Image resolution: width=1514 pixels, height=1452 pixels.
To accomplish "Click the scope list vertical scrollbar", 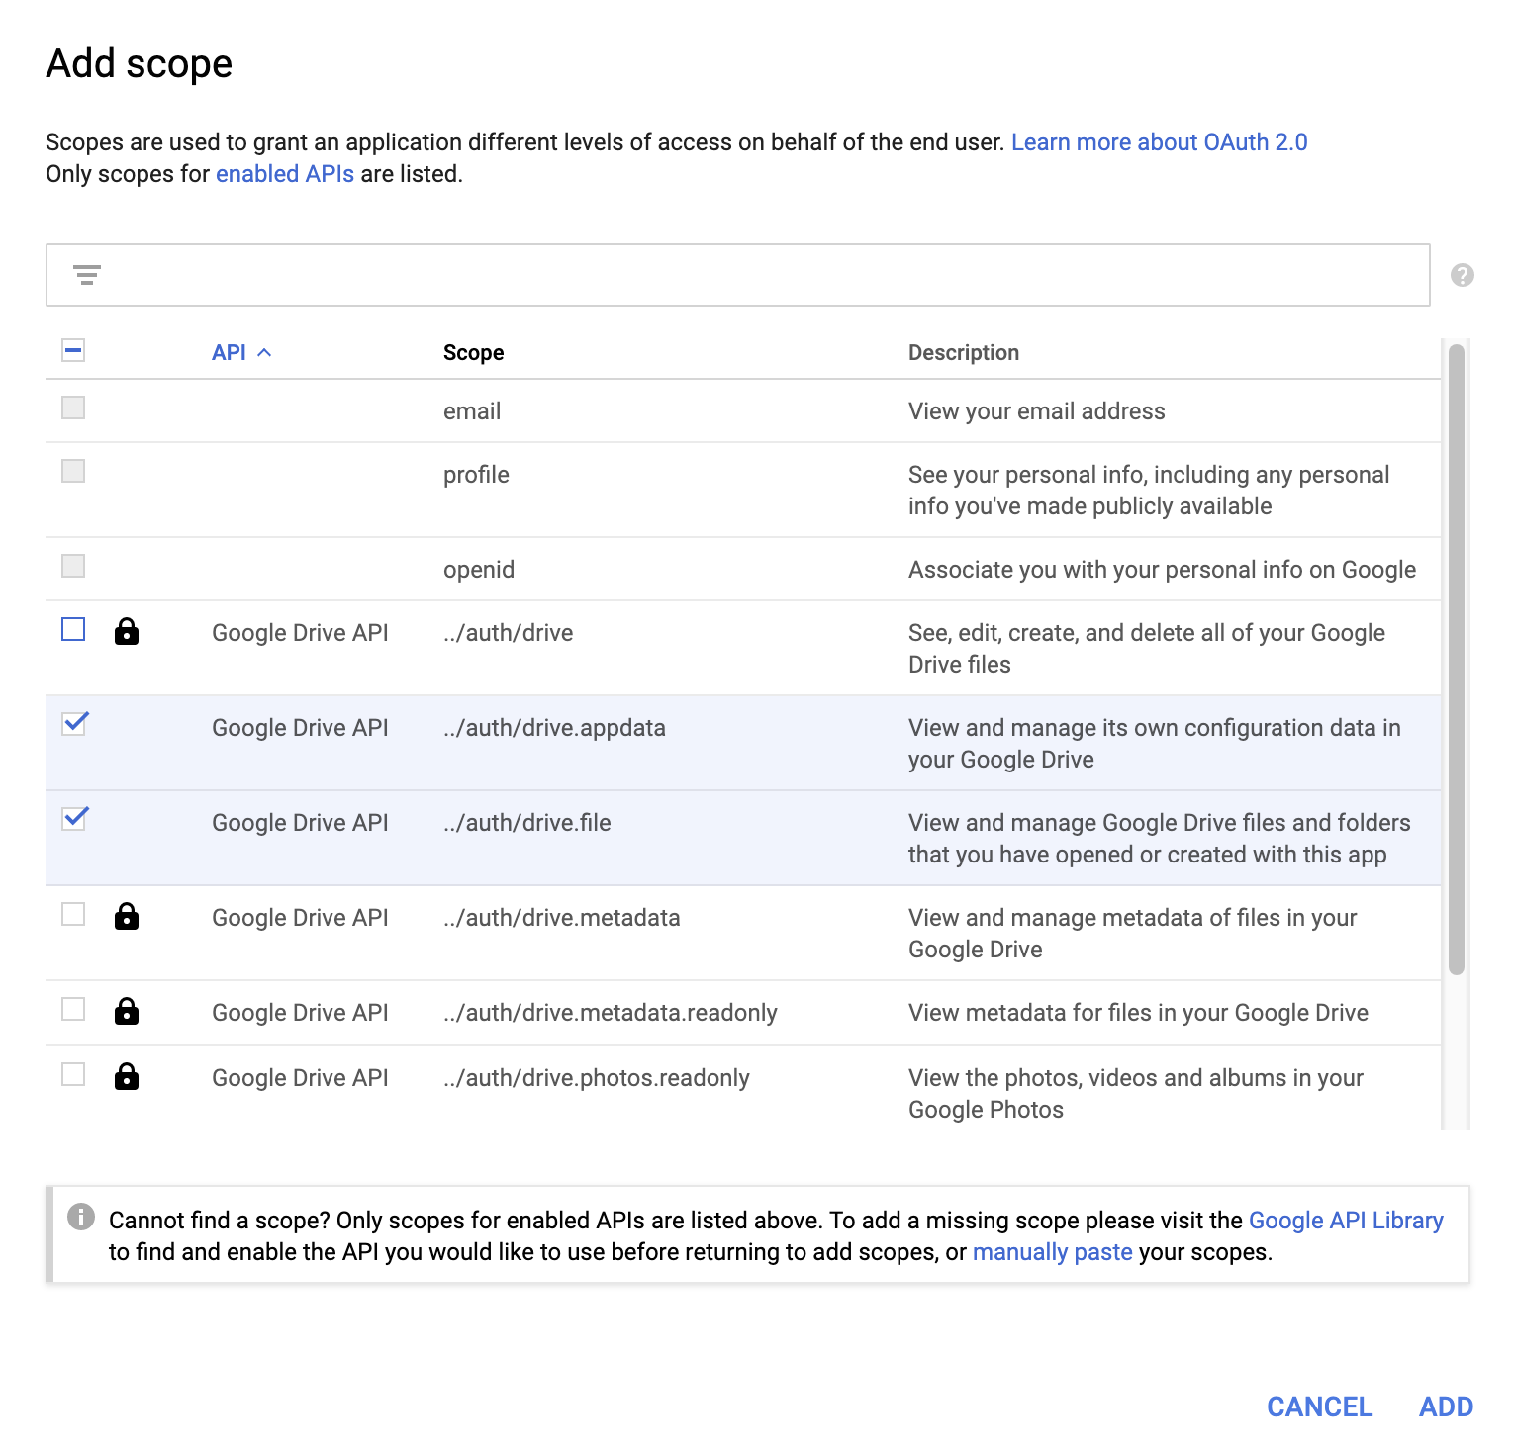I will pyautogui.click(x=1456, y=659).
